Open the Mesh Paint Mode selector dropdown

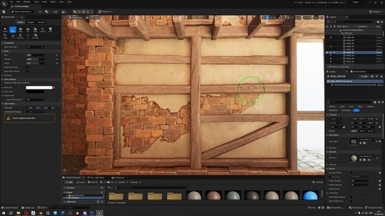coord(22,11)
